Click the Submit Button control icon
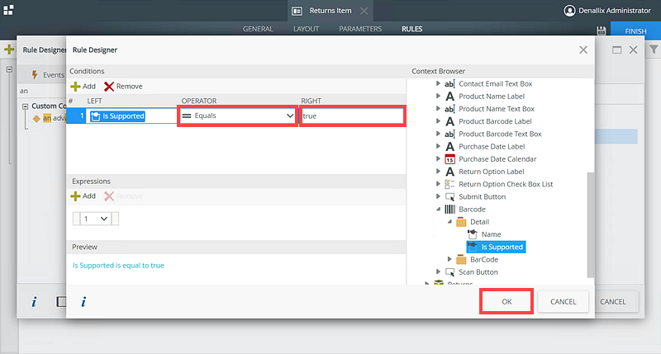The height and width of the screenshot is (354, 661). pyautogui.click(x=449, y=196)
